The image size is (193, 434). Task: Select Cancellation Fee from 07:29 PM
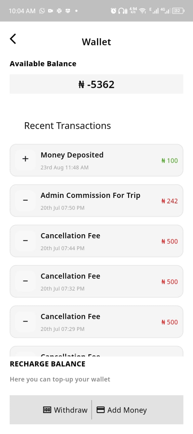pos(96,322)
